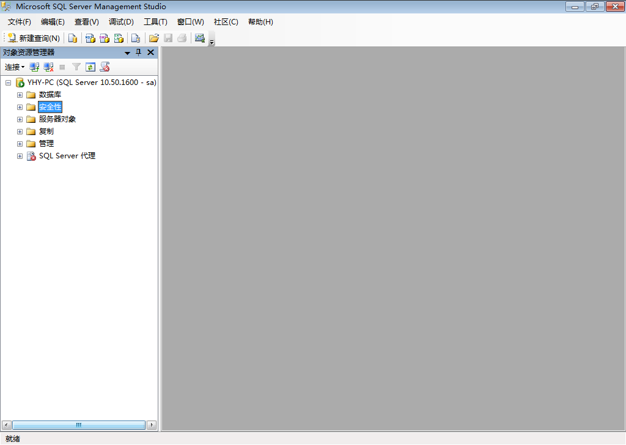Click the Stop square icon

62,67
